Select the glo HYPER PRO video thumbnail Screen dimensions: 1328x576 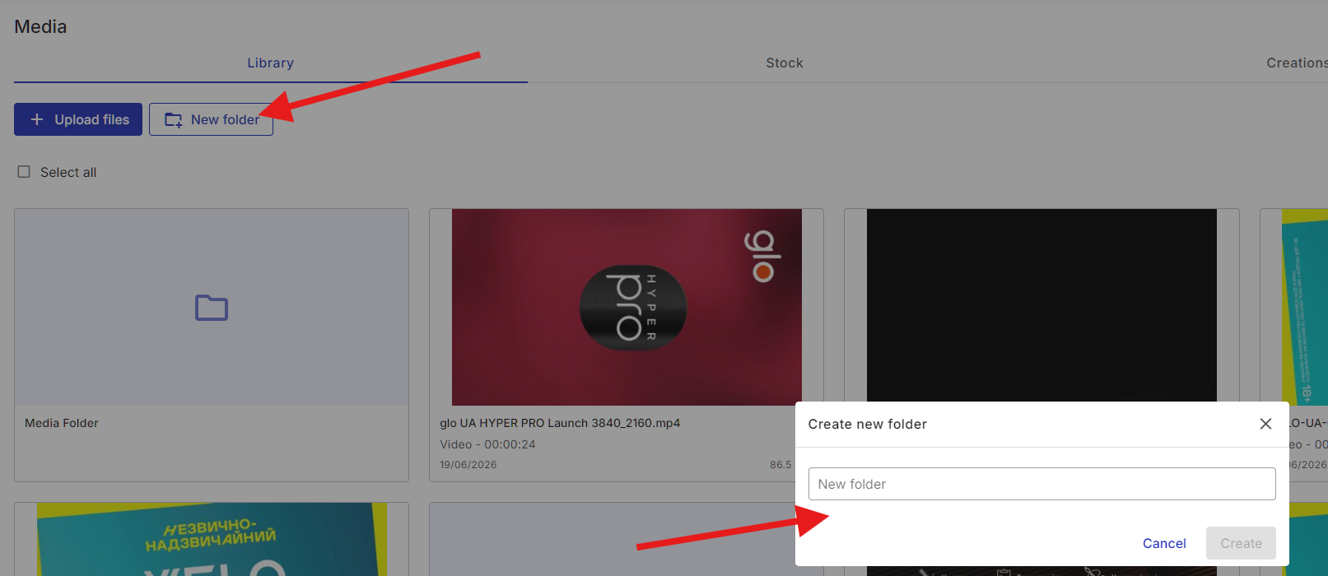tap(627, 307)
